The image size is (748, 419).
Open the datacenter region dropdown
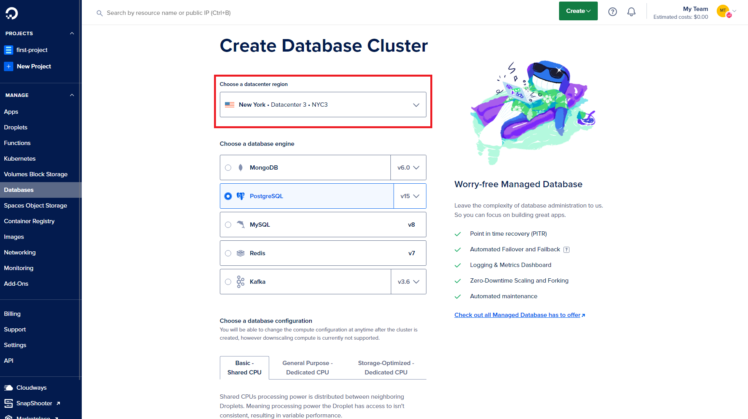tap(323, 105)
